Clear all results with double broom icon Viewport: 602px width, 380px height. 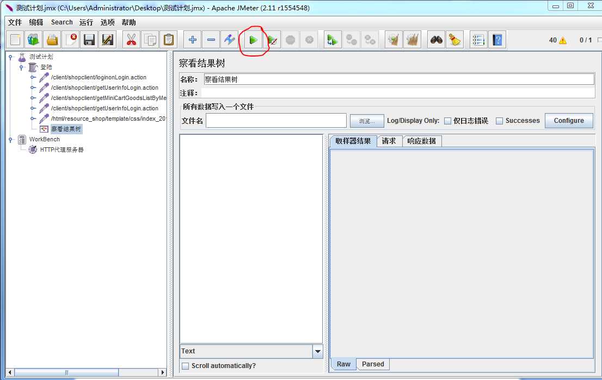pos(413,40)
